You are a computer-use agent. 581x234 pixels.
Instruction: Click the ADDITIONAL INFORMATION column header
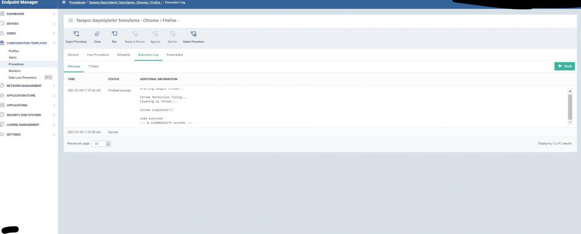click(159, 79)
